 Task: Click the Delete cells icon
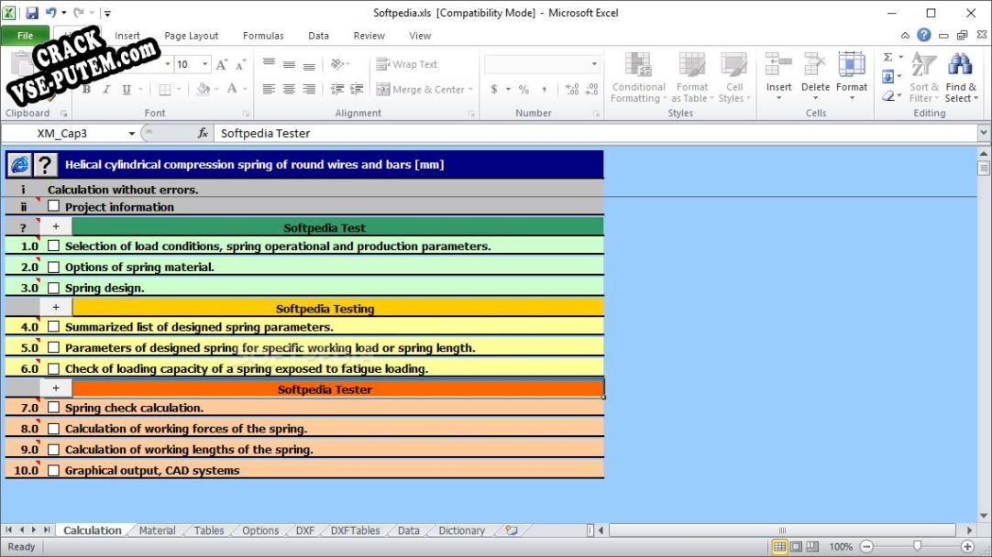814,66
